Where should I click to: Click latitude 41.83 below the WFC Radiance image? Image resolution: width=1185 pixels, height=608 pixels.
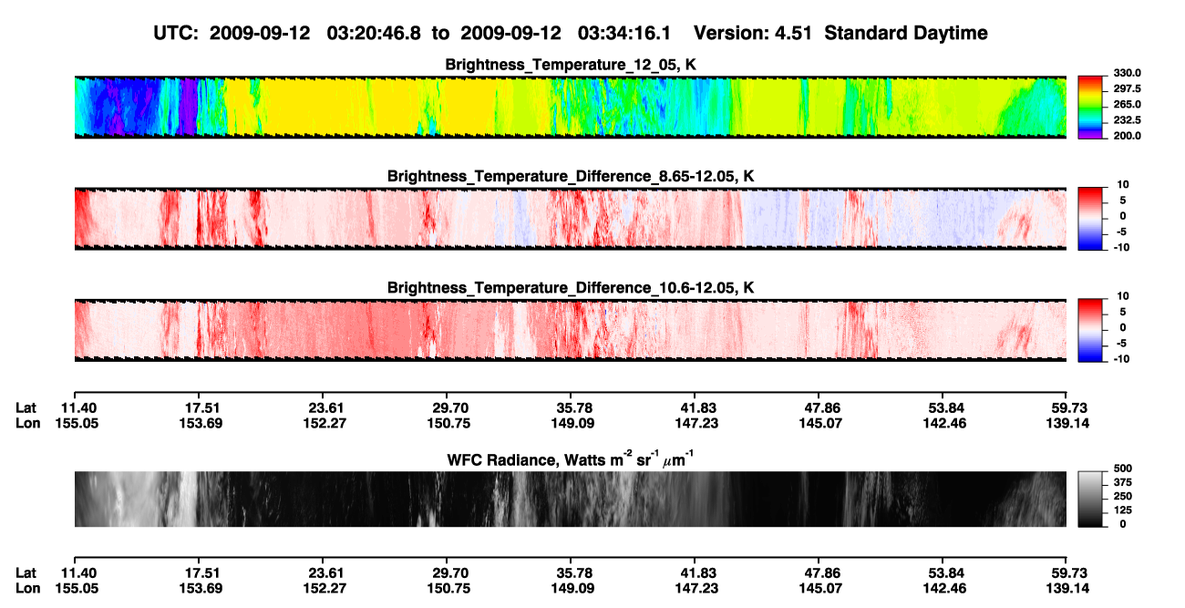[696, 572]
